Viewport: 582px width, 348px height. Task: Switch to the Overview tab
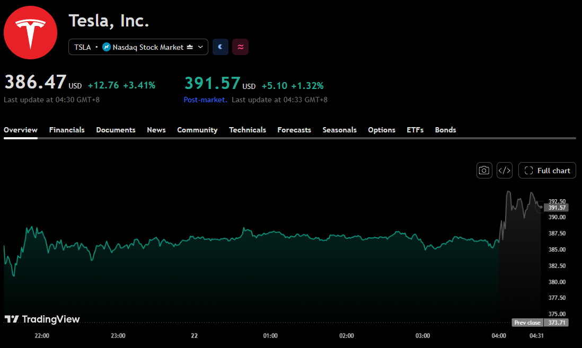click(x=21, y=130)
